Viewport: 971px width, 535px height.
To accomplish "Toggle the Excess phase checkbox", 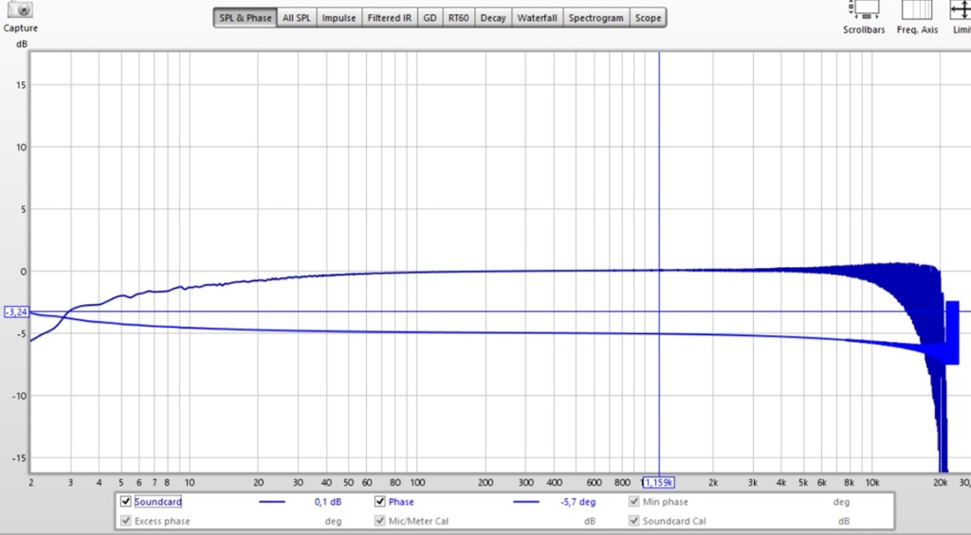I will point(126,521).
